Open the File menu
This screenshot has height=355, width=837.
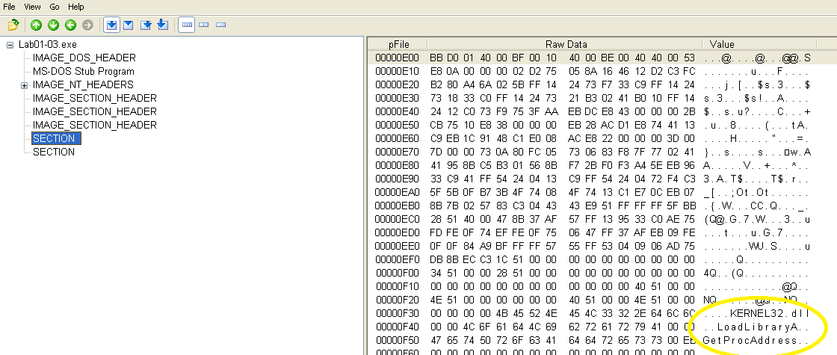pyautogui.click(x=10, y=6)
